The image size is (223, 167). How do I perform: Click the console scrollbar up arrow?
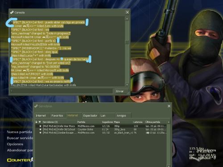127,19
